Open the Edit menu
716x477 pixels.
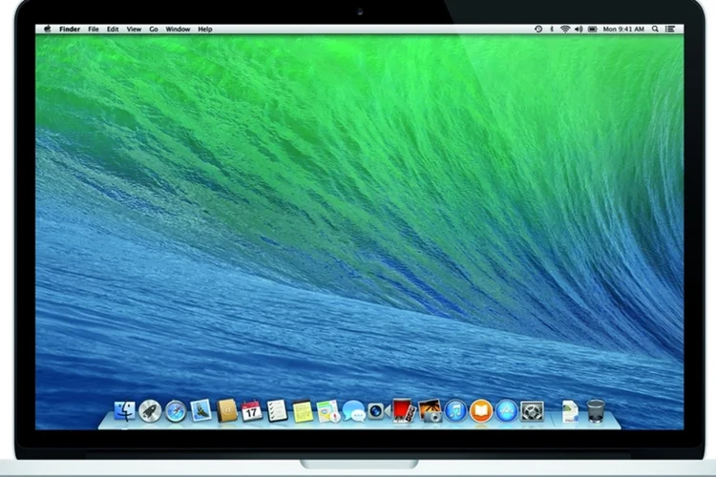pyautogui.click(x=113, y=29)
